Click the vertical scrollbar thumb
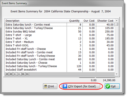 pyautogui.click(x=117, y=24)
